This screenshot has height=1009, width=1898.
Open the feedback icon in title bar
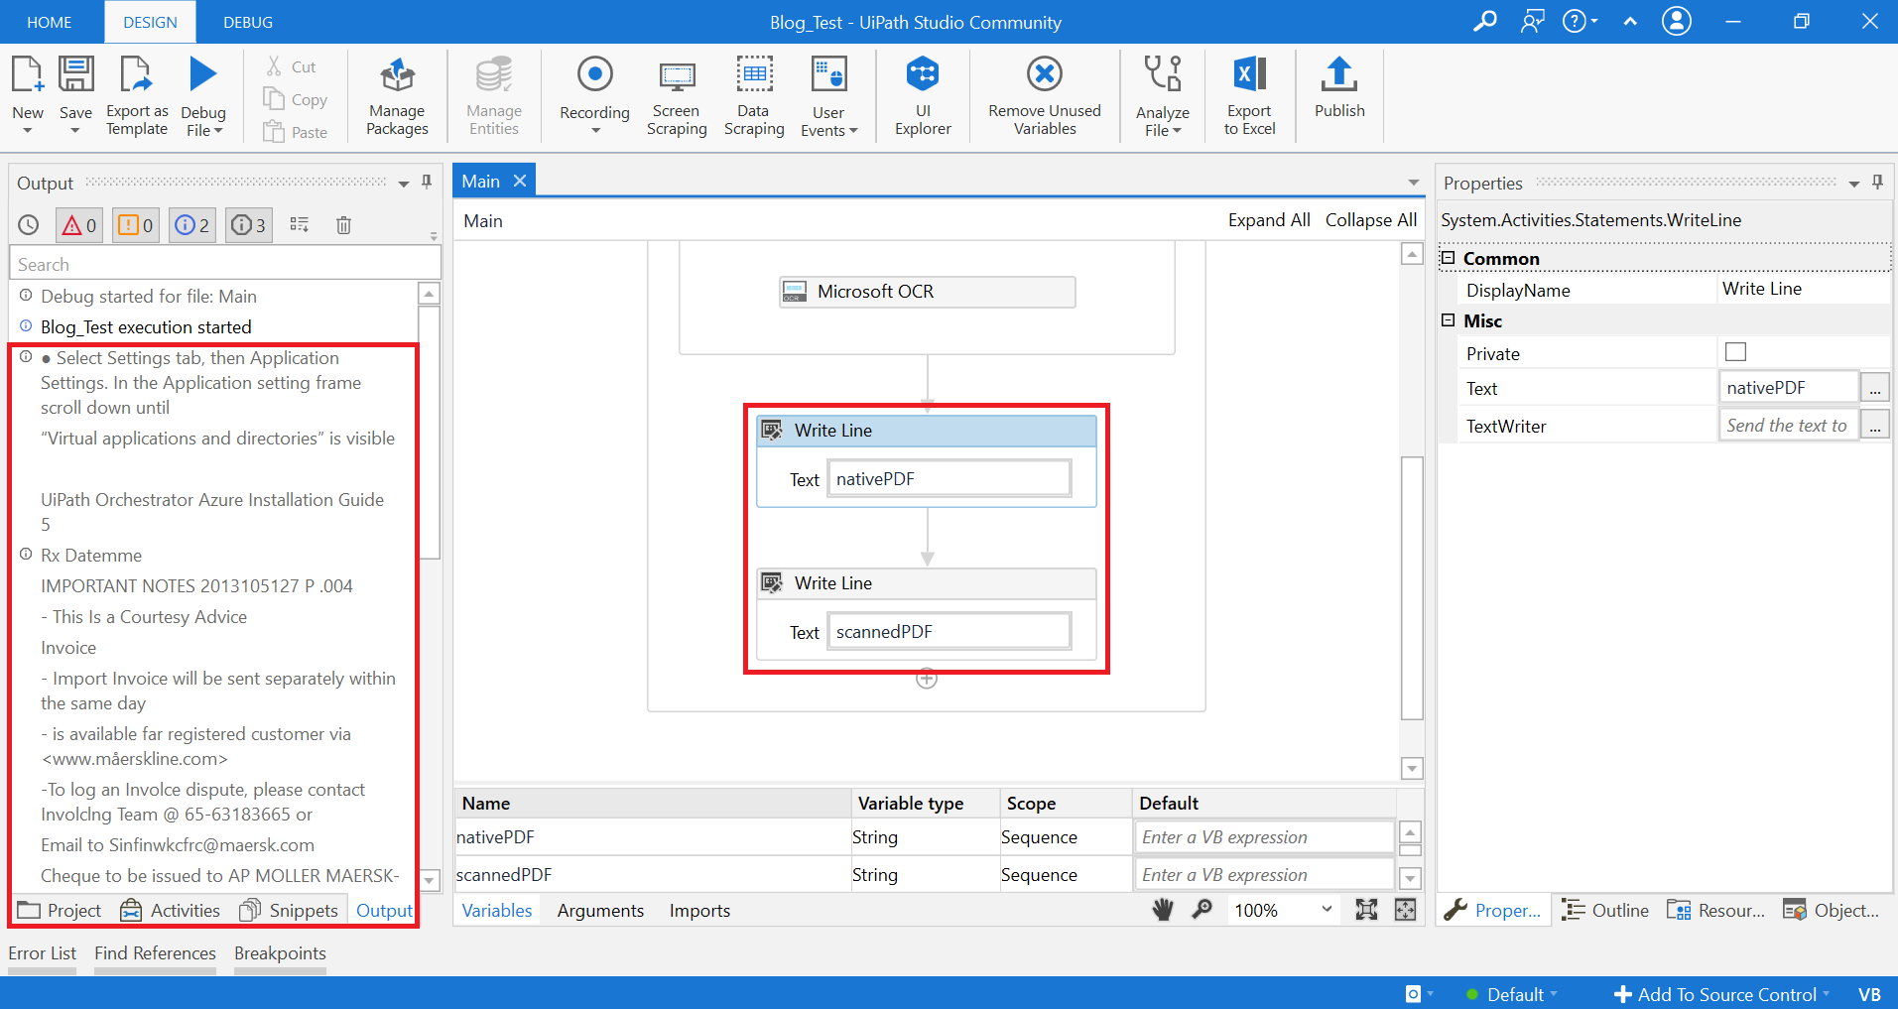tap(1532, 21)
